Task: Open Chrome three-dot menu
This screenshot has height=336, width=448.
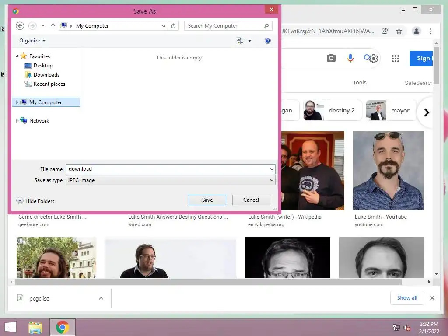Action: click(430, 31)
